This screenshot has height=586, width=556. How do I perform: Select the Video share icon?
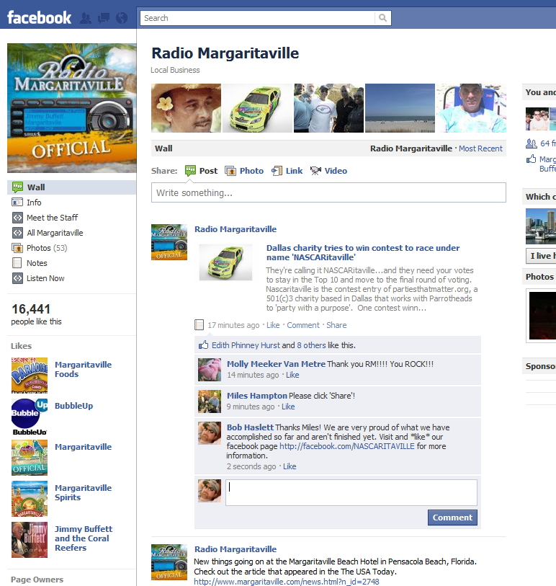click(315, 171)
